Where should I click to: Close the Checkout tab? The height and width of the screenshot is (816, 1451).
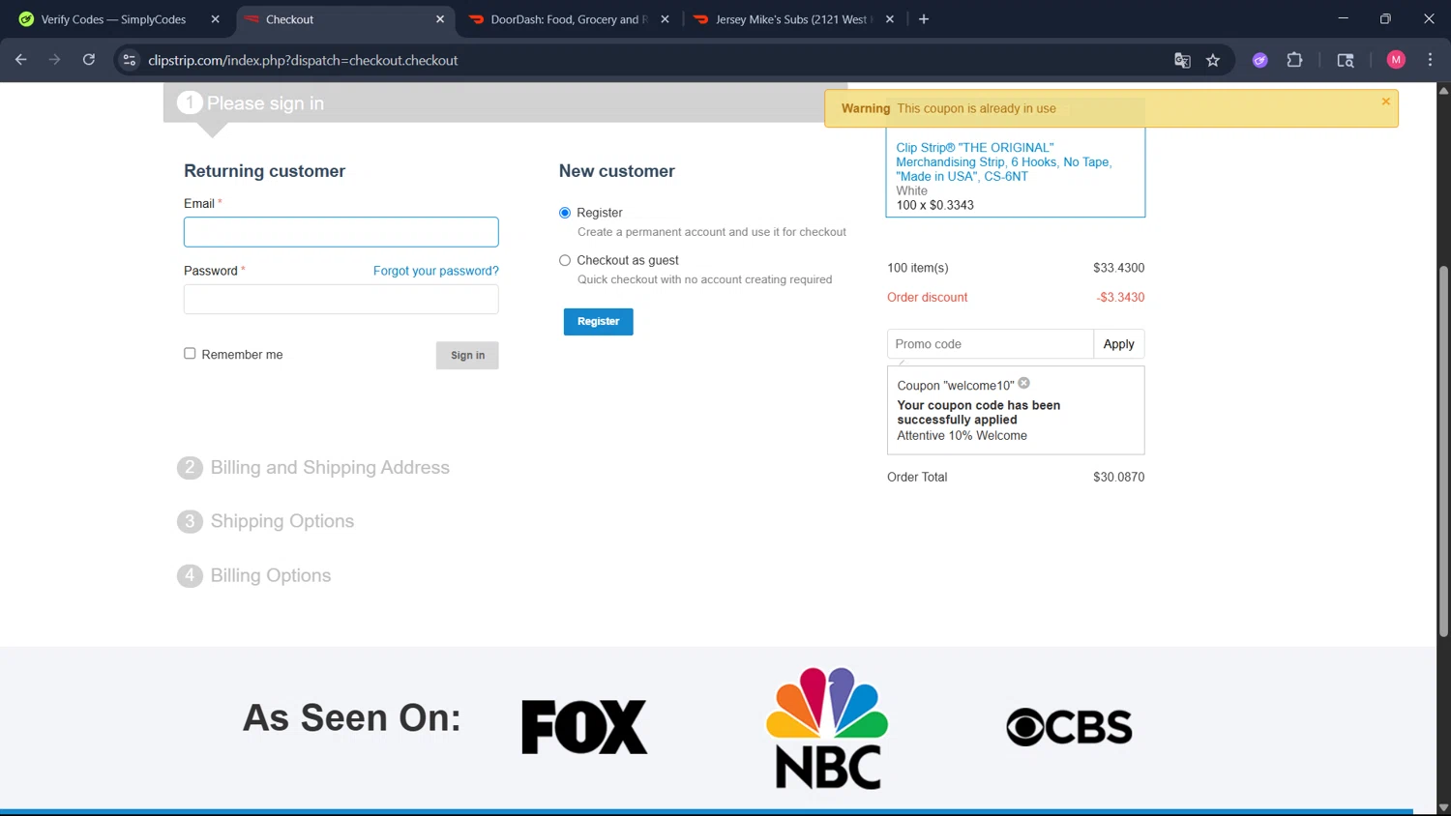point(440,19)
